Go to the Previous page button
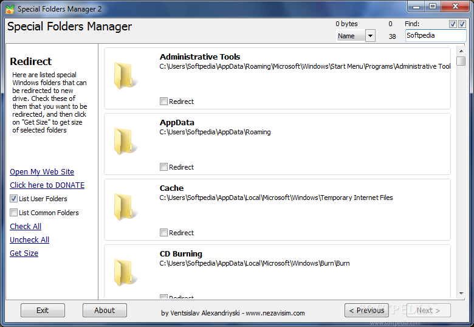 [366, 311]
